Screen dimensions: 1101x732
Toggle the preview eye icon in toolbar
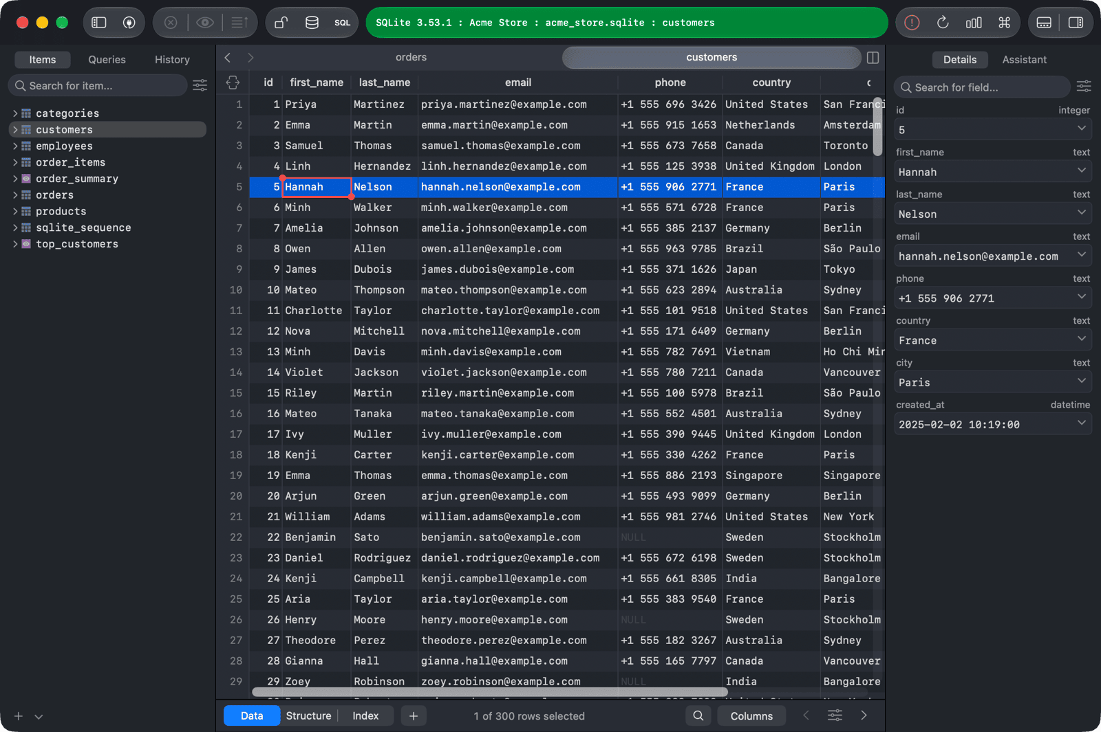pos(204,23)
